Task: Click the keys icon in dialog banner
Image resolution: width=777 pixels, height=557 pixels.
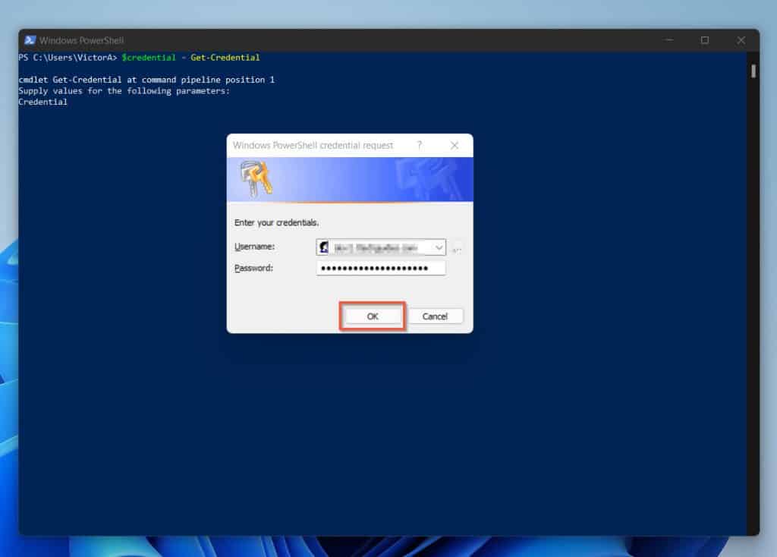Action: (256, 179)
